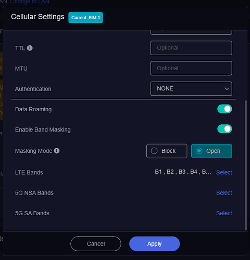Click the dialog's vertical scrollbar
Viewport: 250px width, 260px height.
[246, 165]
